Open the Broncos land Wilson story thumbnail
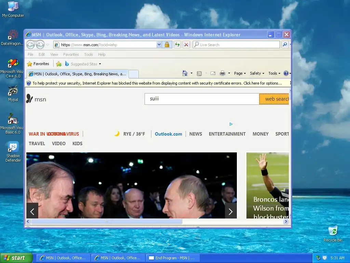Screen dimensions: 350x263 268,185
